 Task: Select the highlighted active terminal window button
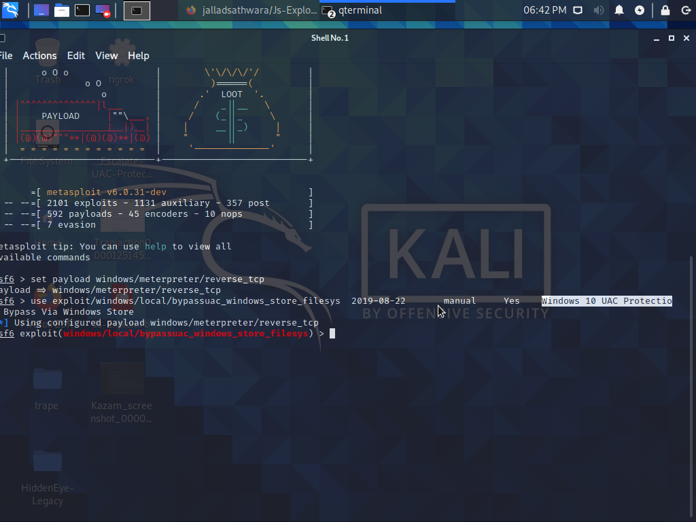click(x=137, y=11)
